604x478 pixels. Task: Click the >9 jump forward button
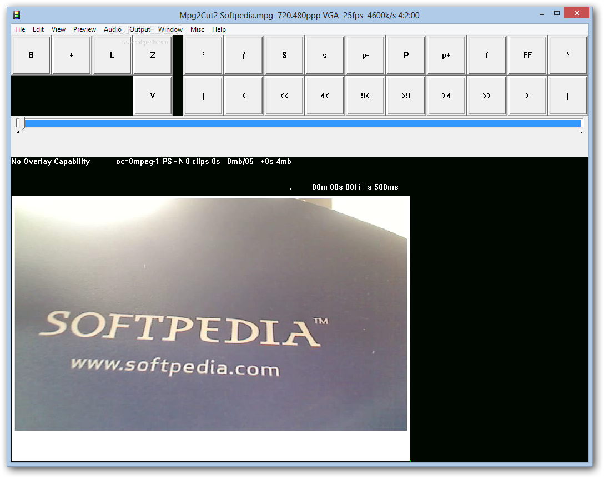(x=406, y=96)
